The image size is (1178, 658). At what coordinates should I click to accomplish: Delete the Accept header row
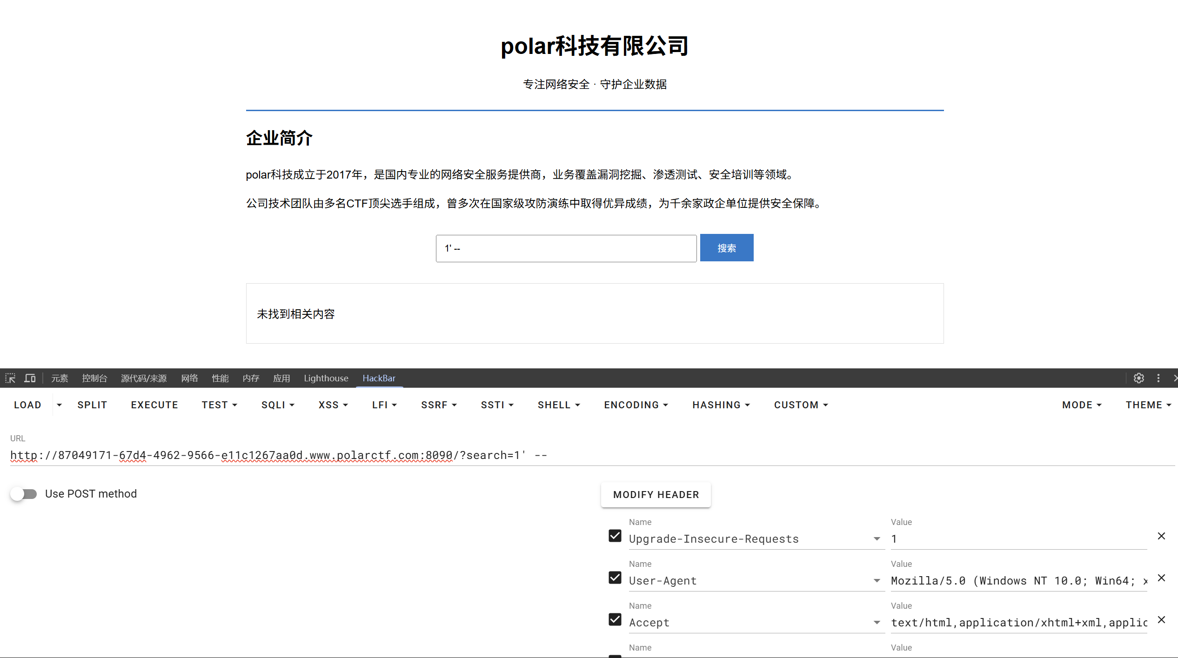(1161, 620)
